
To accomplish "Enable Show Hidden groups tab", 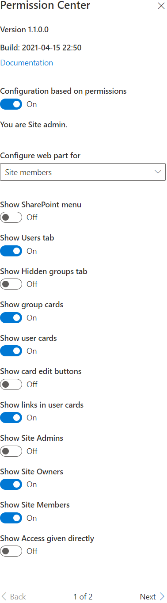I will (x=11, y=284).
